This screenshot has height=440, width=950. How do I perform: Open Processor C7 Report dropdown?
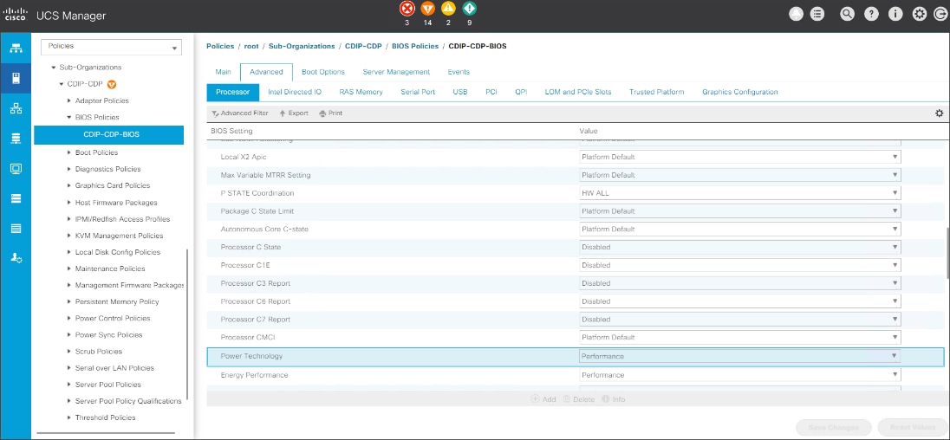[x=739, y=320]
